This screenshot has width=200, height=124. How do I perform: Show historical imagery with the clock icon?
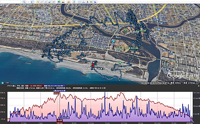(x=59, y=2)
